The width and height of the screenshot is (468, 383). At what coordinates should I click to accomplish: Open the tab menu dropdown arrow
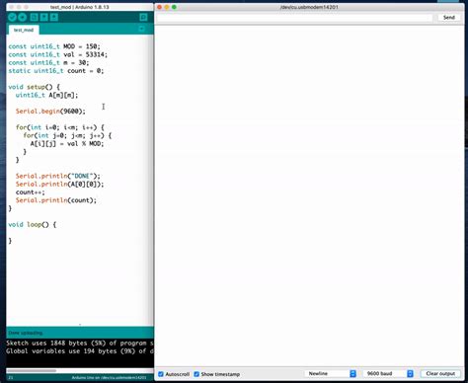tap(142, 30)
